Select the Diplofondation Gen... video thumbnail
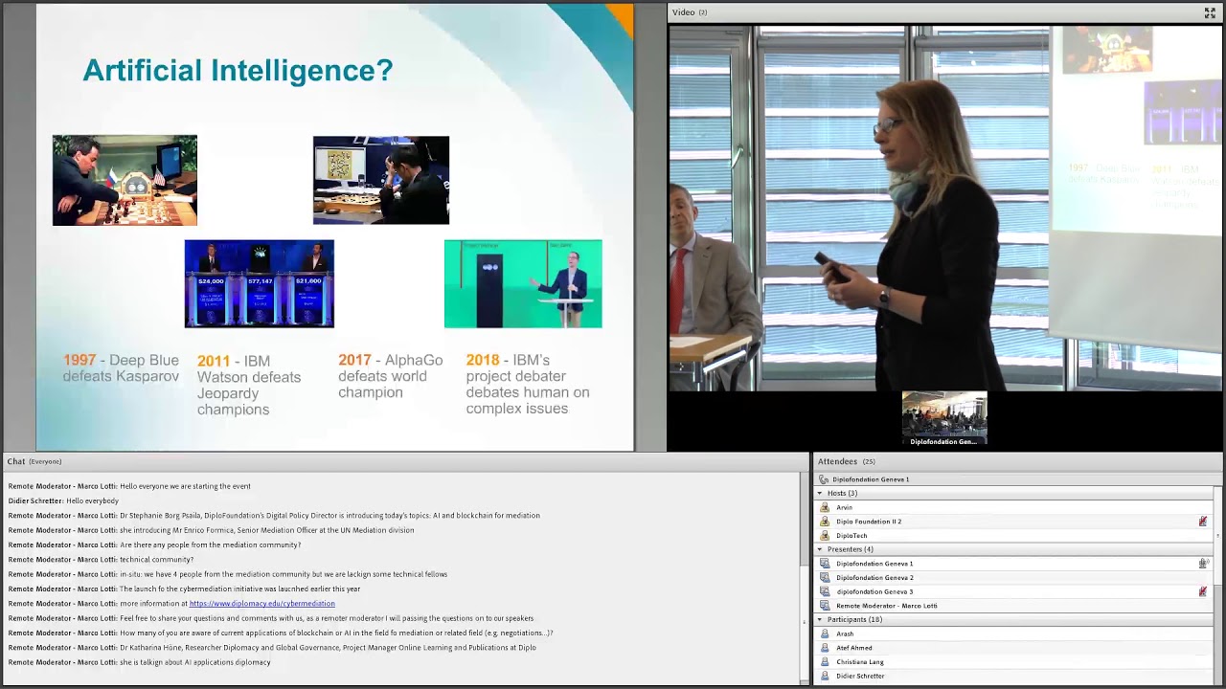 pyautogui.click(x=943, y=419)
